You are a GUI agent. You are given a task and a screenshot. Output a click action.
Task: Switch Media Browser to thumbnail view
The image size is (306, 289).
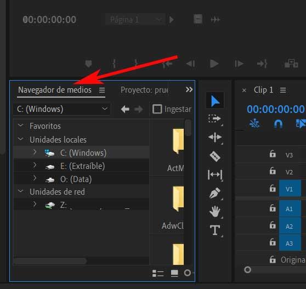click(x=174, y=273)
